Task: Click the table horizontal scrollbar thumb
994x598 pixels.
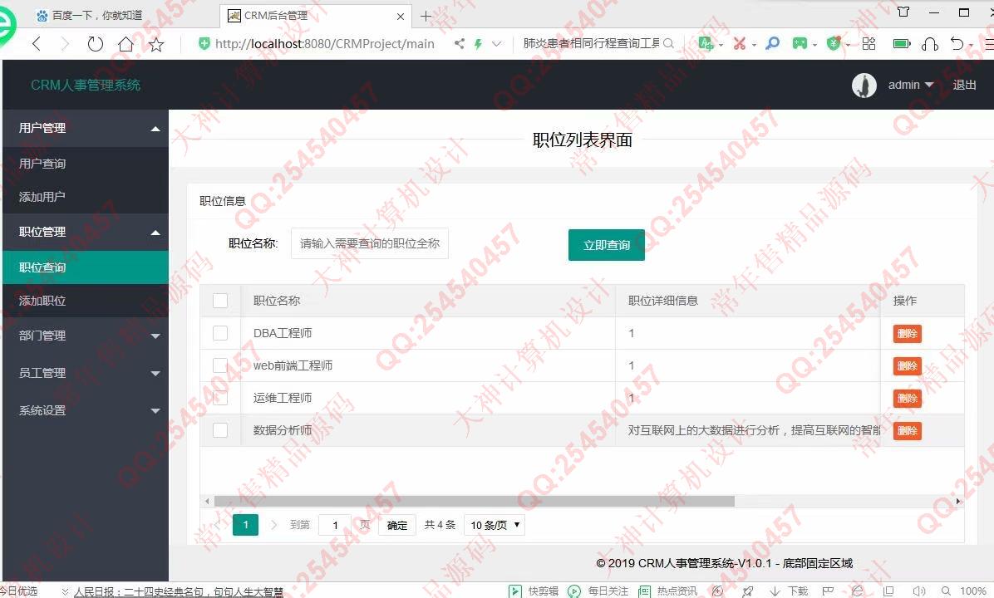Action: pyautogui.click(x=475, y=501)
